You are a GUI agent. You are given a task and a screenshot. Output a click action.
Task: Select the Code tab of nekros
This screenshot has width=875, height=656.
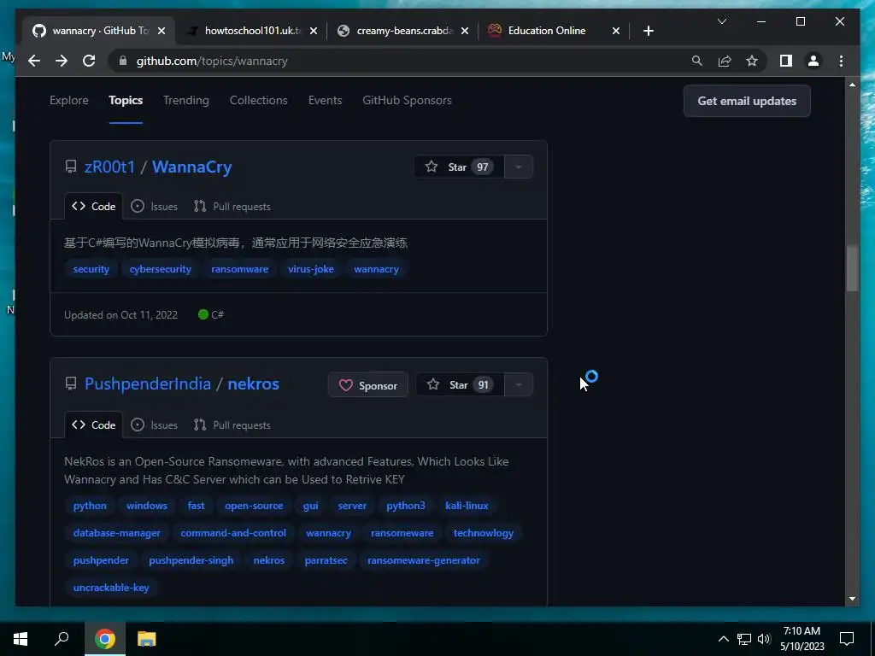(x=93, y=425)
